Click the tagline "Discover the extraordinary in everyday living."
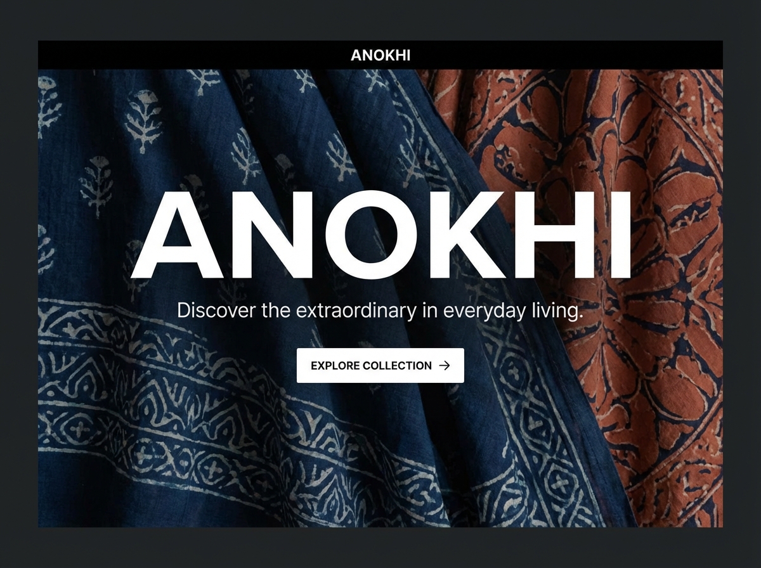This screenshot has width=761, height=568. coord(380,311)
